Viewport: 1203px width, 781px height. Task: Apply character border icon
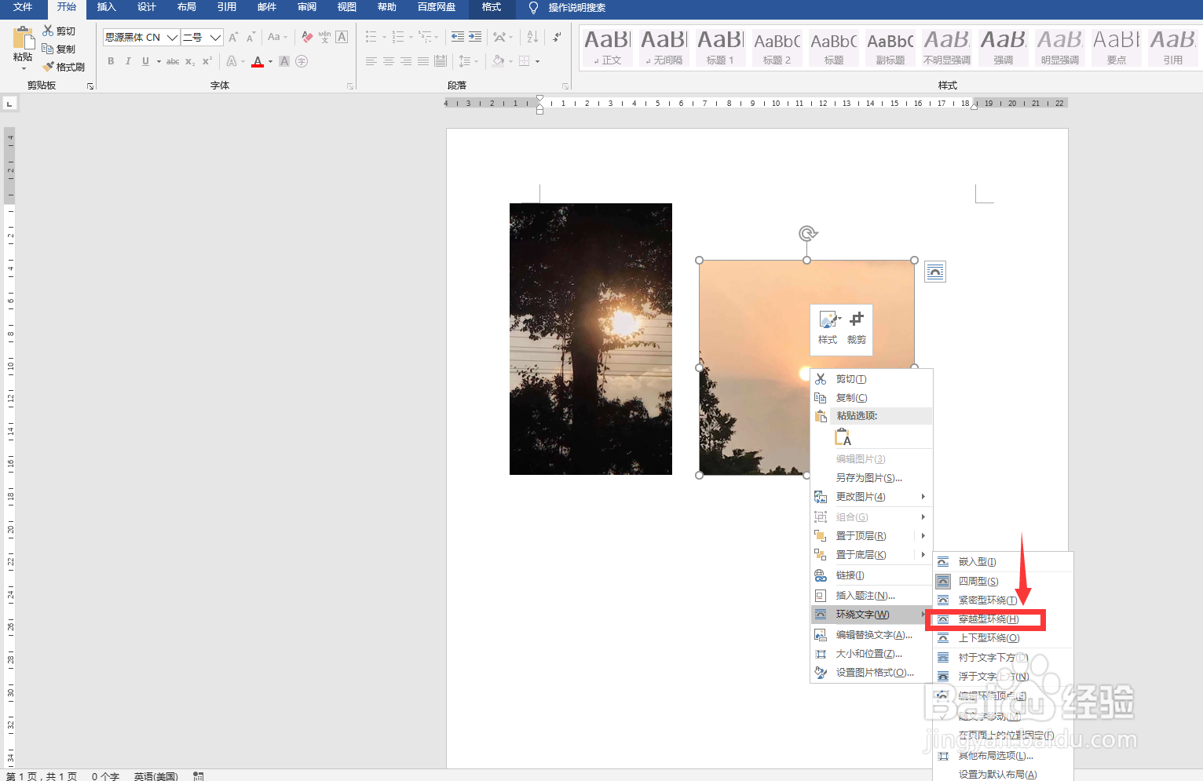(342, 37)
